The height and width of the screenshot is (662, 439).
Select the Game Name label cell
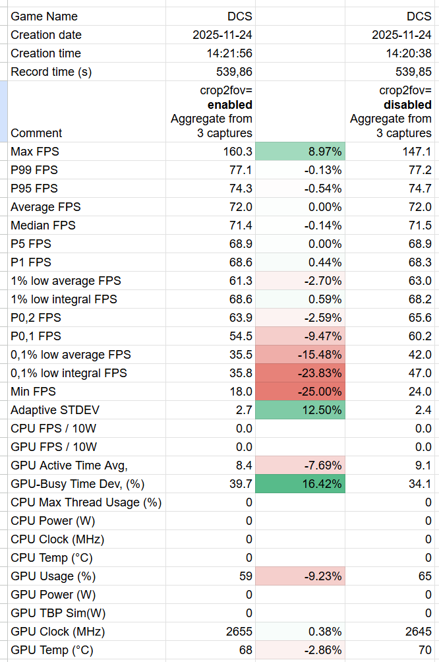(44, 16)
